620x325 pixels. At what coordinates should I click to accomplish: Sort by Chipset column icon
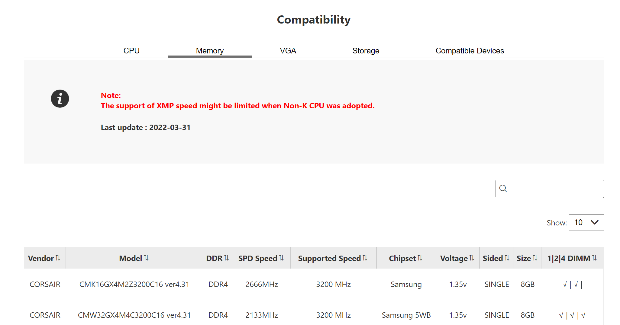tap(420, 258)
